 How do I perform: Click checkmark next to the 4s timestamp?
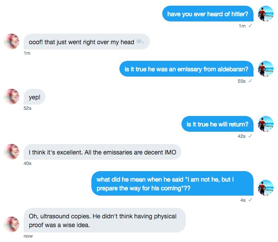coord(250,200)
